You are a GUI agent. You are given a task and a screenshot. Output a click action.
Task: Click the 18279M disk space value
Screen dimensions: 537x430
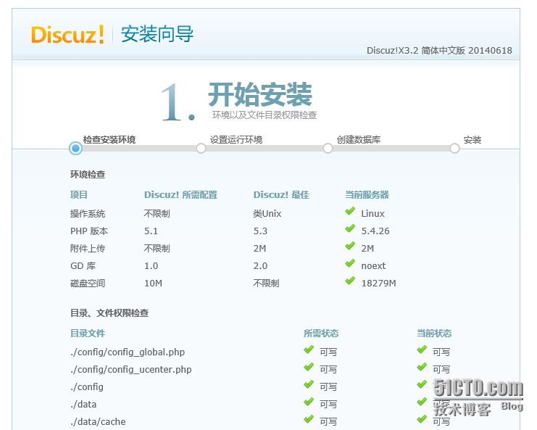coord(378,283)
